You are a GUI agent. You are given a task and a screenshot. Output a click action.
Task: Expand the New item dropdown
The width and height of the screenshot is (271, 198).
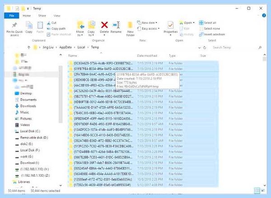point(147,23)
